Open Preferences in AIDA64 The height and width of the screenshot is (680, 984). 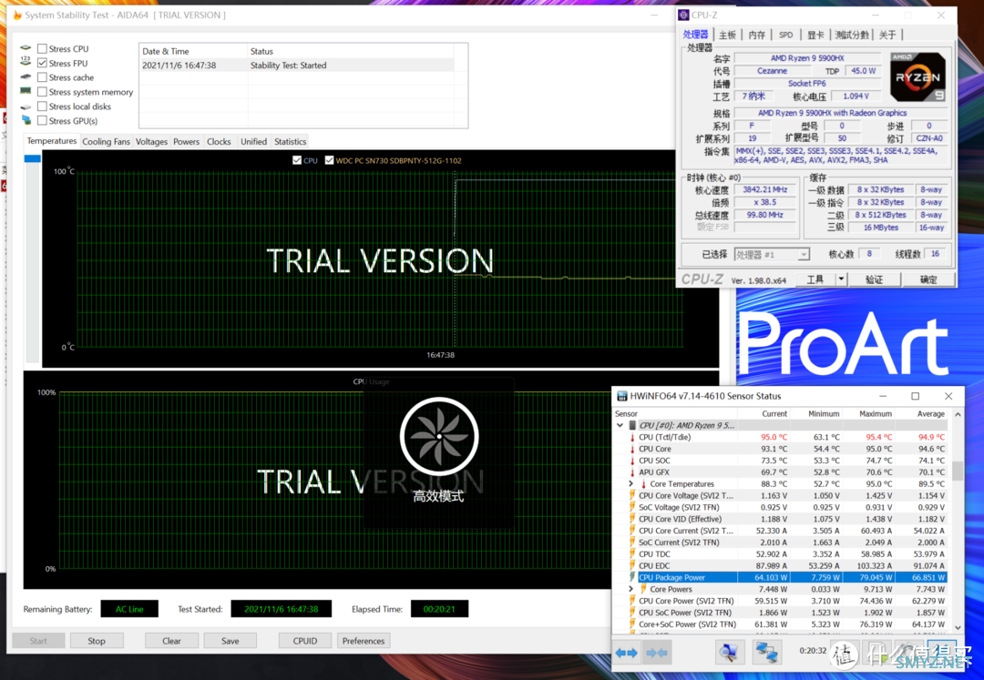tap(364, 641)
